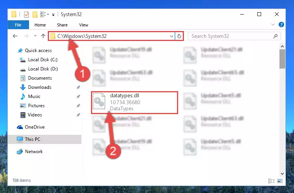Switch to Details view layout icon

(x=271, y=181)
